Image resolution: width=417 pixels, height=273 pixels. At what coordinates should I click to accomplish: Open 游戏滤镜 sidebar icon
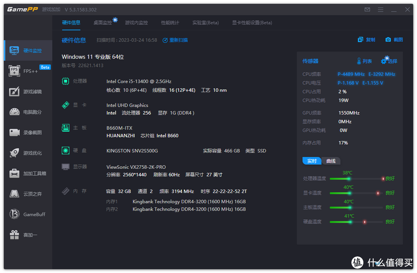click(14, 91)
